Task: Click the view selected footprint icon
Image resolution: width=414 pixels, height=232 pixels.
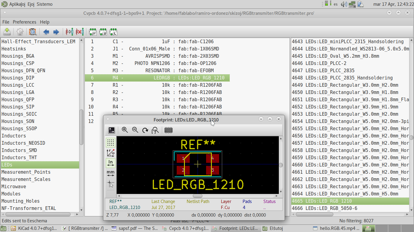Action: (x=32, y=32)
